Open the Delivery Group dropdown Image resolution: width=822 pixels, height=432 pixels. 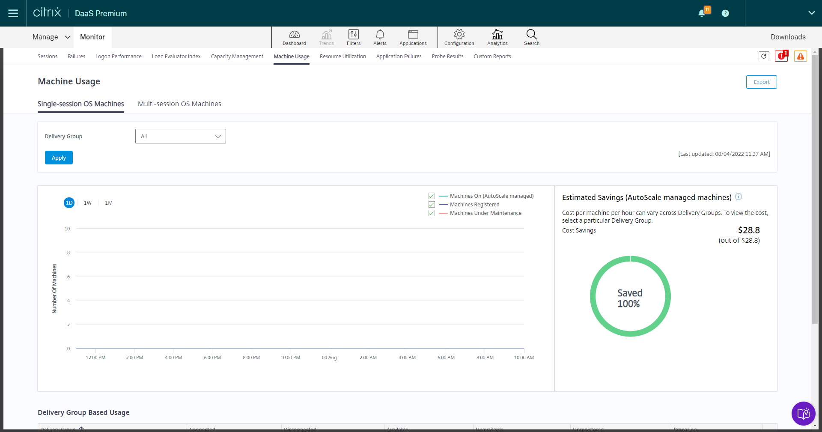[180, 136]
